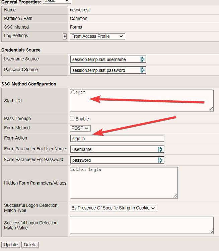The height and width of the screenshot is (251, 219).
Task: Open the Successful Logon Detection Match Type dropdown
Action: pos(113,208)
